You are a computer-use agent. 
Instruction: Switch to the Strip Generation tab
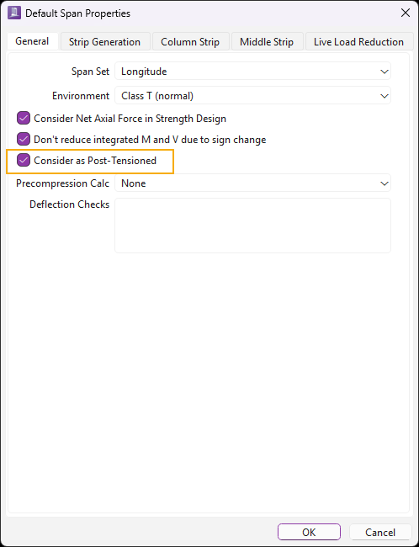(104, 42)
